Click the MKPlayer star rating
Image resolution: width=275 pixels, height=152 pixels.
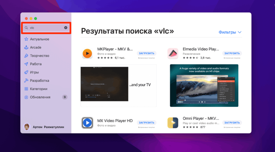coord(105,58)
